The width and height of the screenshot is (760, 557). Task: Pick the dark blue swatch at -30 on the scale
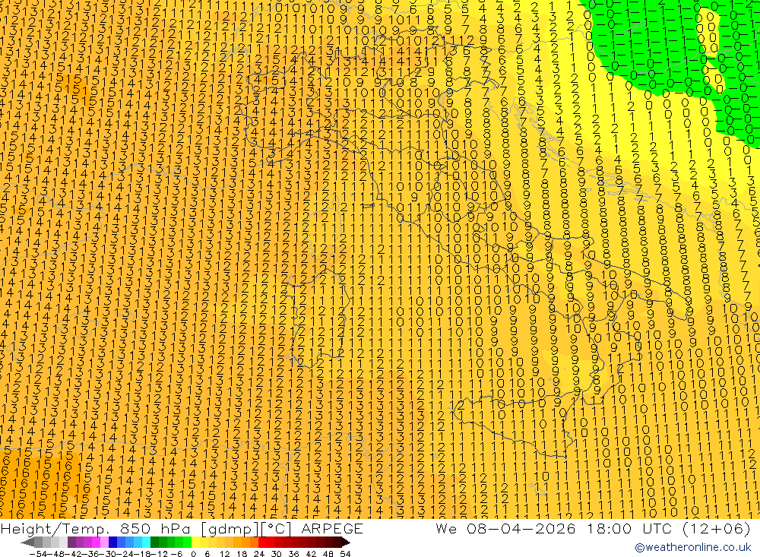[112, 543]
